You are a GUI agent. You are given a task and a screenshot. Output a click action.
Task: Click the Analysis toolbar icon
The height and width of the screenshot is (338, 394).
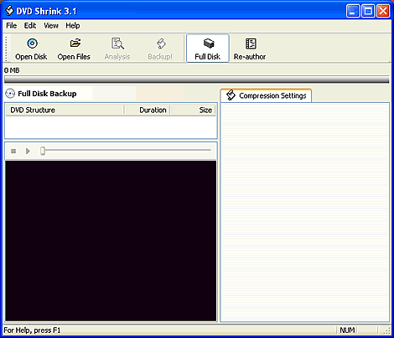(117, 44)
